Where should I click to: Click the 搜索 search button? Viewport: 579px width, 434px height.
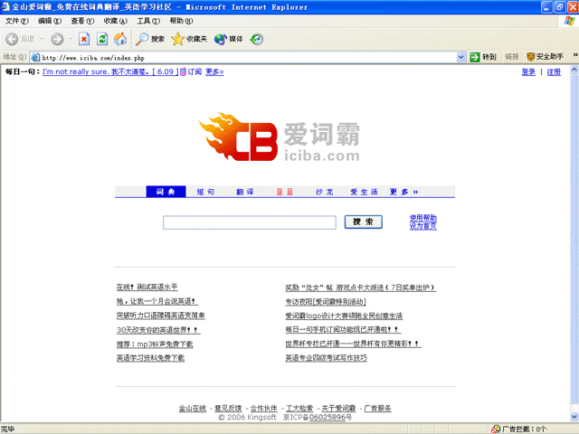tap(364, 222)
